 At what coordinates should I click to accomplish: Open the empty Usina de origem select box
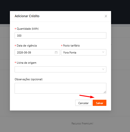click(60, 69)
